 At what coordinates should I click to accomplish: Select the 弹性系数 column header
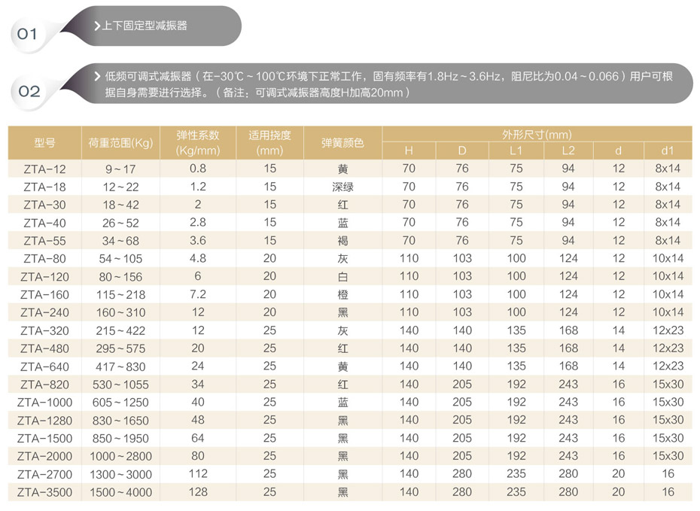tap(198, 142)
